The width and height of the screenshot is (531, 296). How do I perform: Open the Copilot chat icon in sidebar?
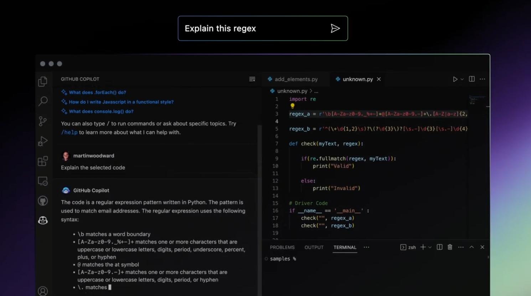[43, 220]
